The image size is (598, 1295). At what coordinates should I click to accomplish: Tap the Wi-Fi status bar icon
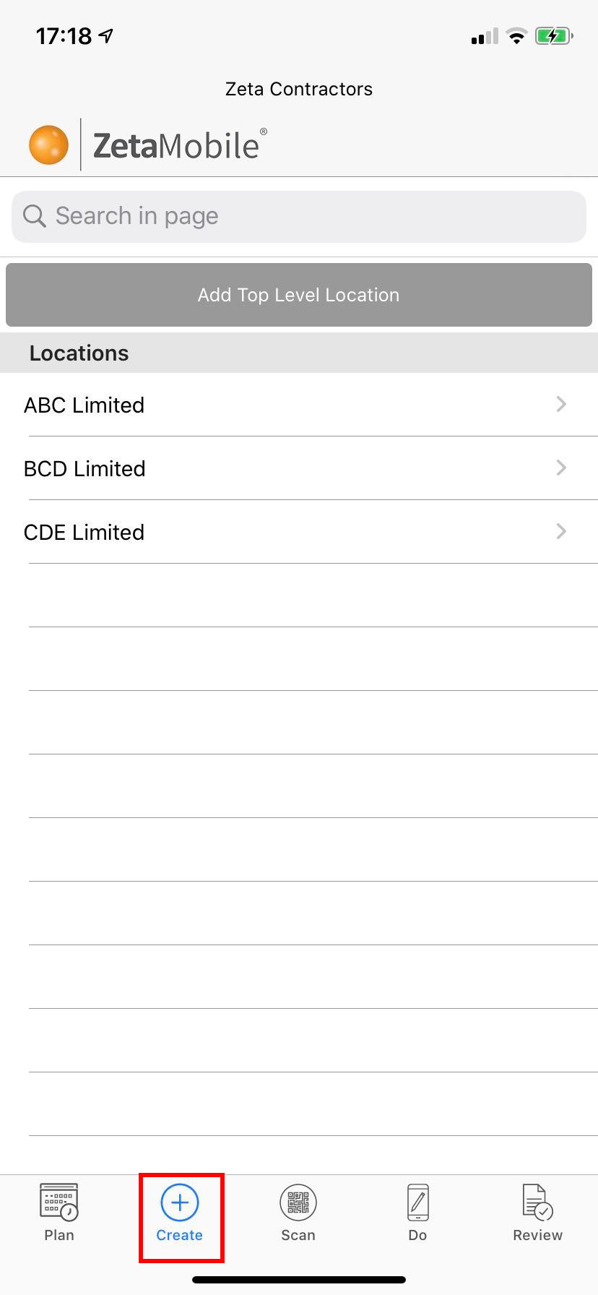(516, 36)
